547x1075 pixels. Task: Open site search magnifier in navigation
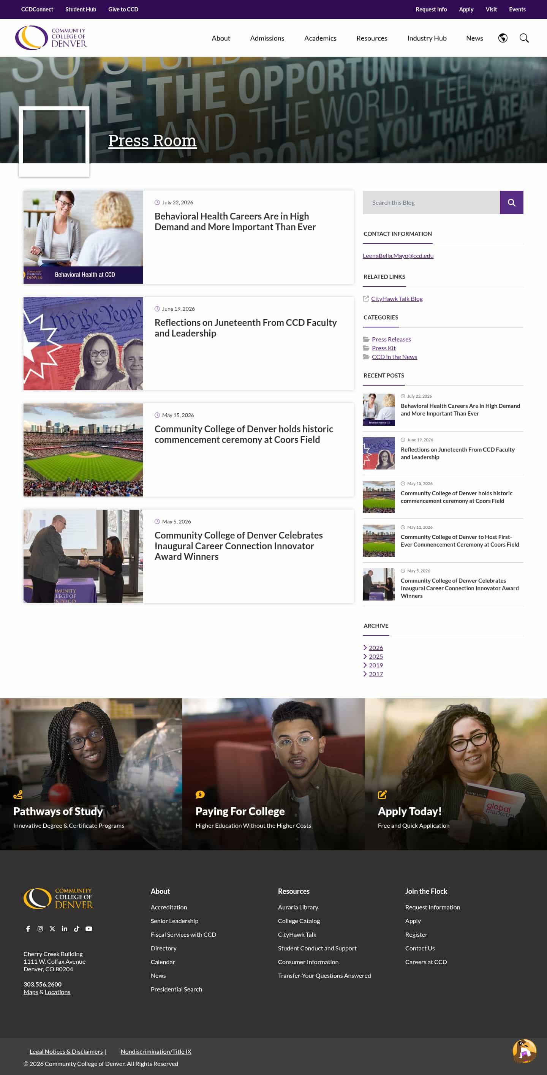[x=524, y=38]
